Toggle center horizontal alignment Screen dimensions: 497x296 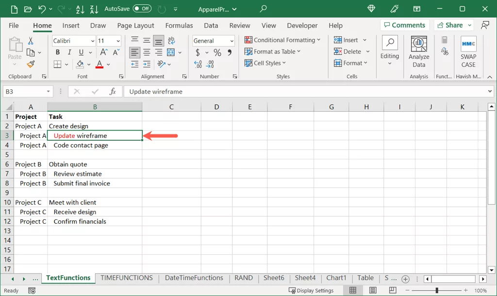pos(147,52)
